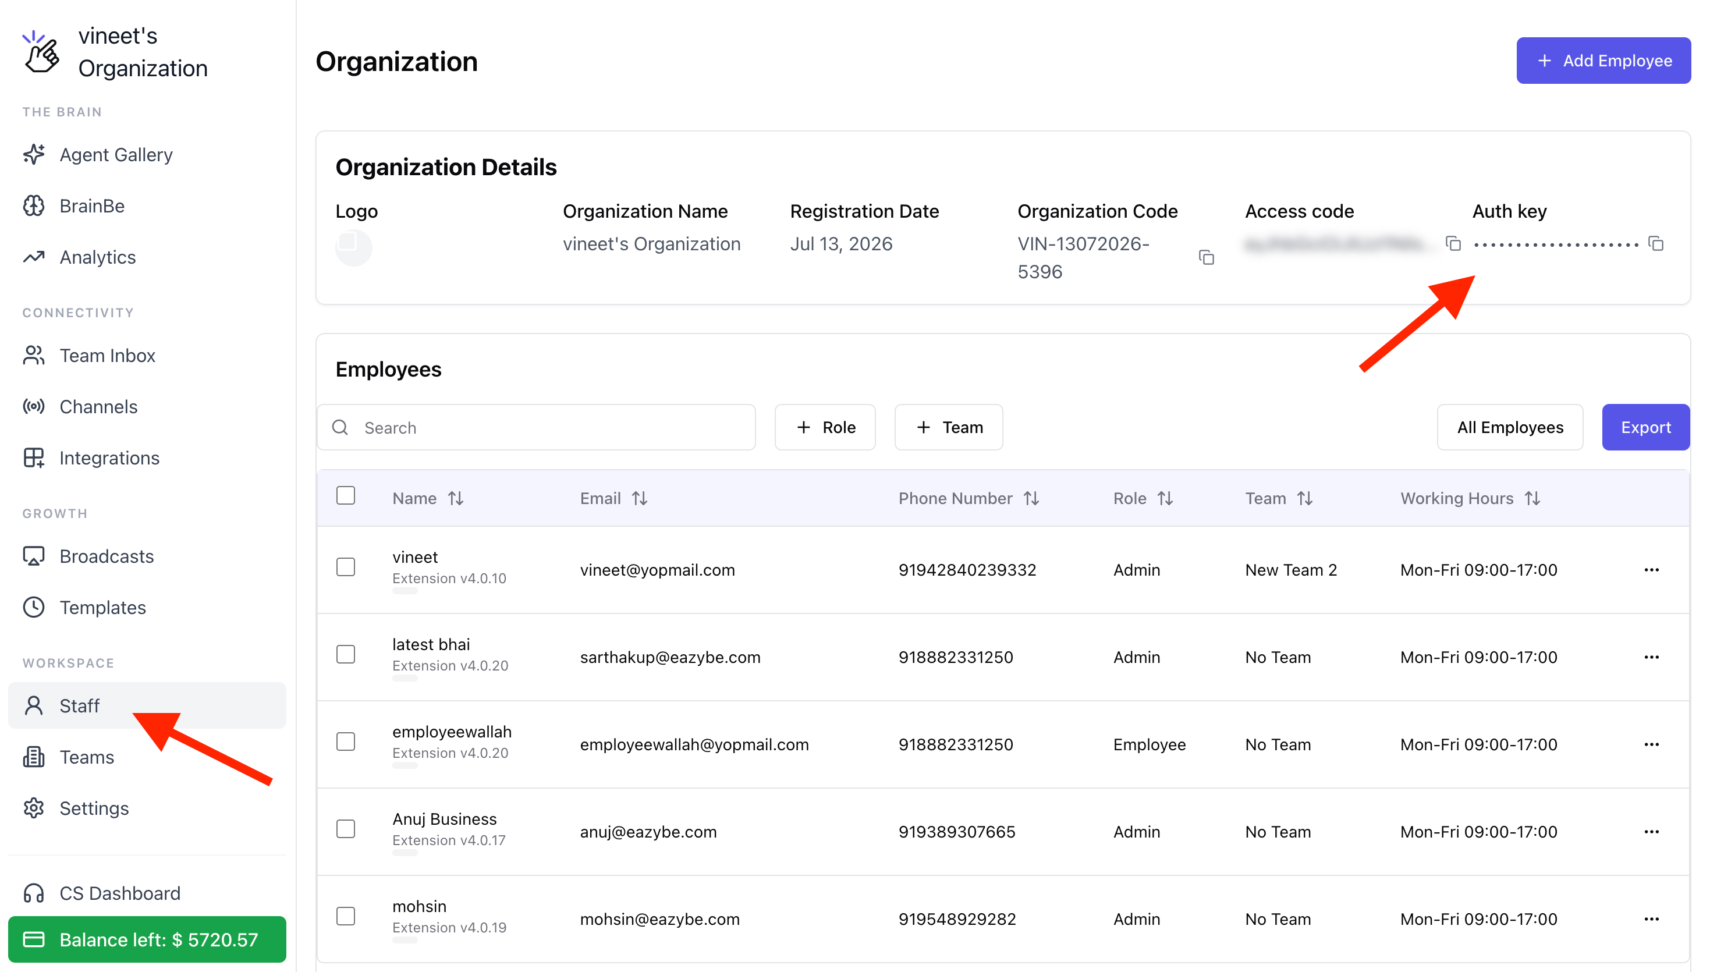Screen dimensions: 1710x972
Task: Open the Role filter
Action: click(825, 427)
